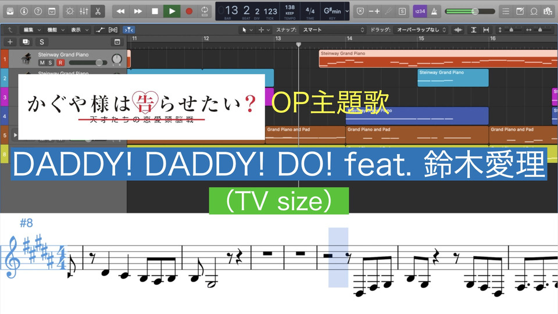Mute track 1 with M button
Image resolution: width=558 pixels, height=314 pixels.
(x=42, y=63)
